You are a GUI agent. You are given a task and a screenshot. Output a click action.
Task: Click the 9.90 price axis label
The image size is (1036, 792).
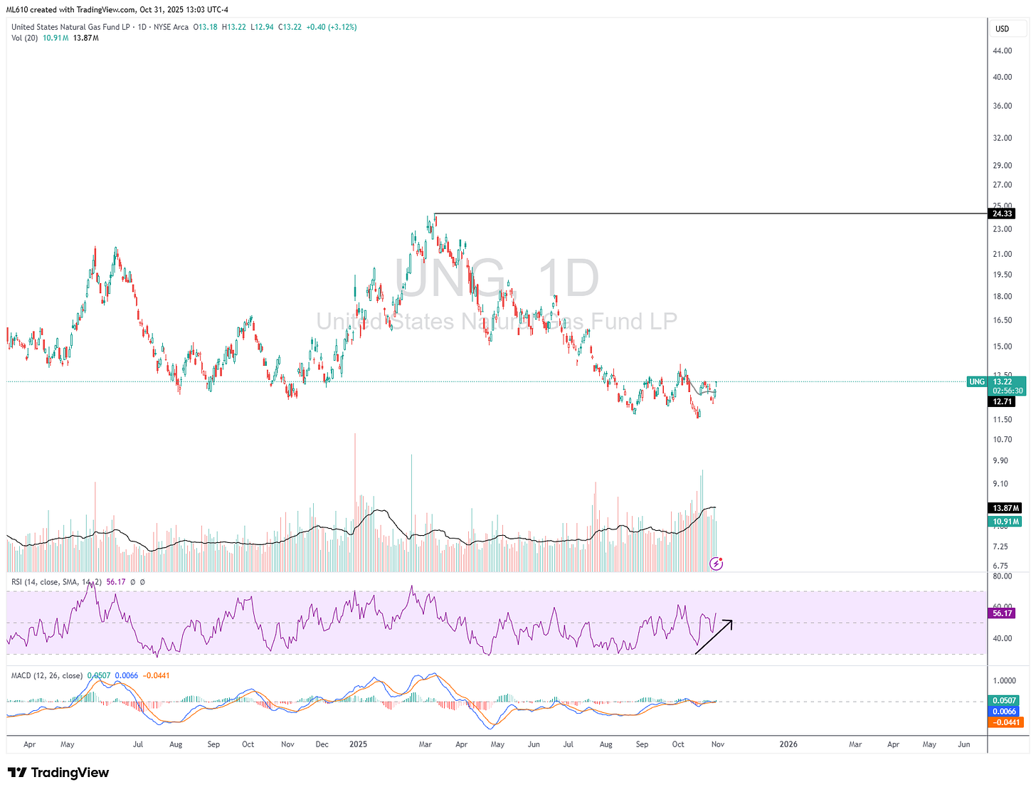coord(1000,461)
